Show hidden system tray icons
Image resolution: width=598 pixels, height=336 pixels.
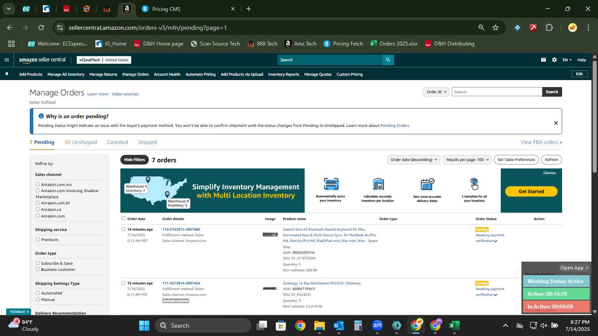pos(505,325)
